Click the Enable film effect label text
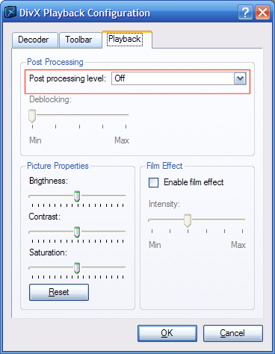Image resolution: width=275 pixels, height=354 pixels. [x=194, y=182]
